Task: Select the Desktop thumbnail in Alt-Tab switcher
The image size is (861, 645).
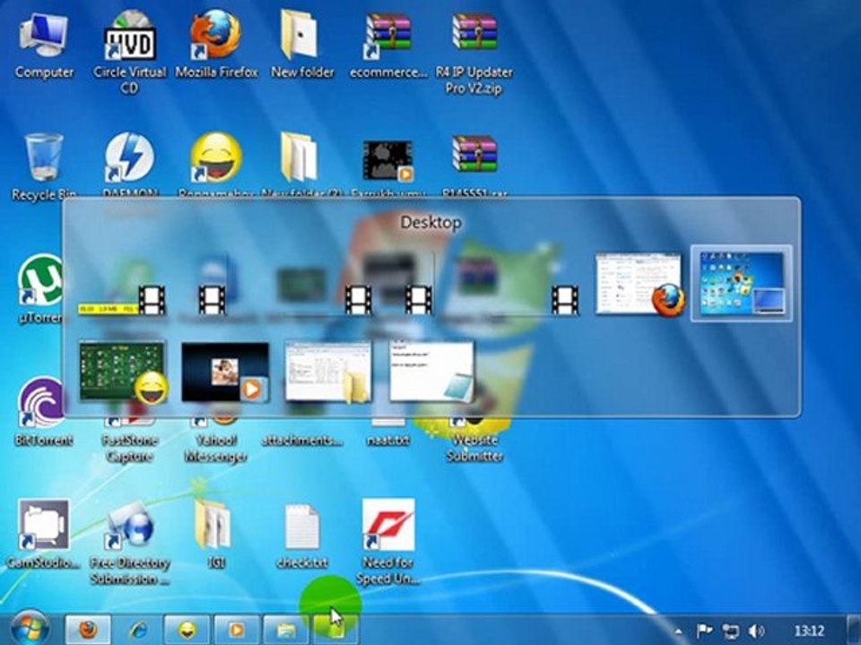Action: pyautogui.click(x=742, y=283)
